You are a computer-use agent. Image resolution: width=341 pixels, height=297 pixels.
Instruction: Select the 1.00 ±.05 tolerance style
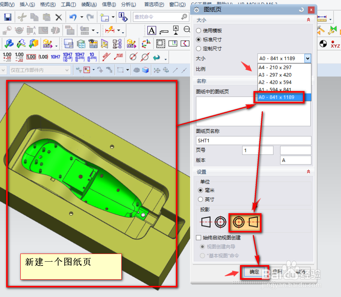coord(7,57)
